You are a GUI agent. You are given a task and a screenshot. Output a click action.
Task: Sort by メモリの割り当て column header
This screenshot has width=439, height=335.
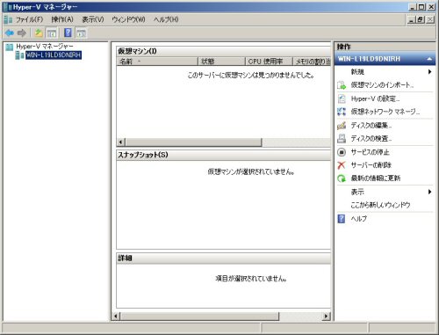[x=312, y=62]
